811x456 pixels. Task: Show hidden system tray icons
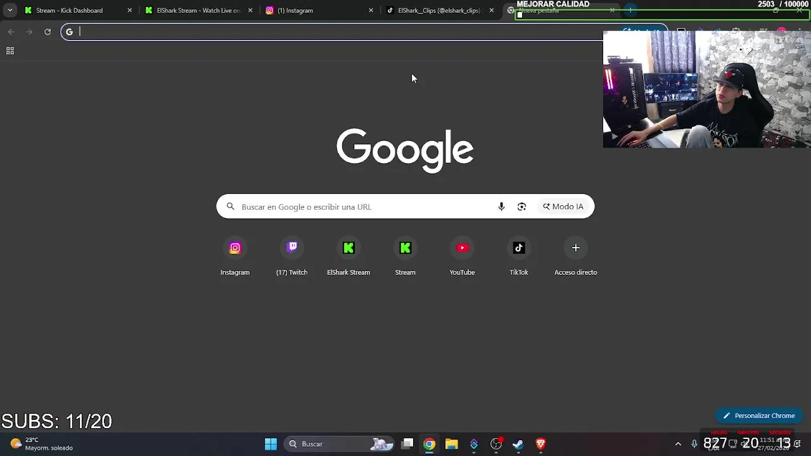click(678, 444)
